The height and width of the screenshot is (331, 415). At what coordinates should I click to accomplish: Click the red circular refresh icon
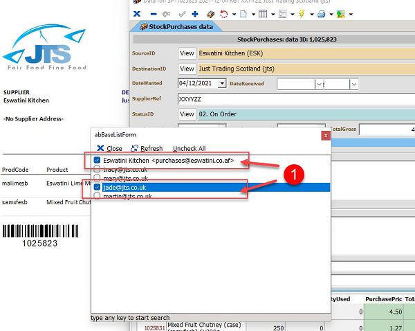pos(224,14)
